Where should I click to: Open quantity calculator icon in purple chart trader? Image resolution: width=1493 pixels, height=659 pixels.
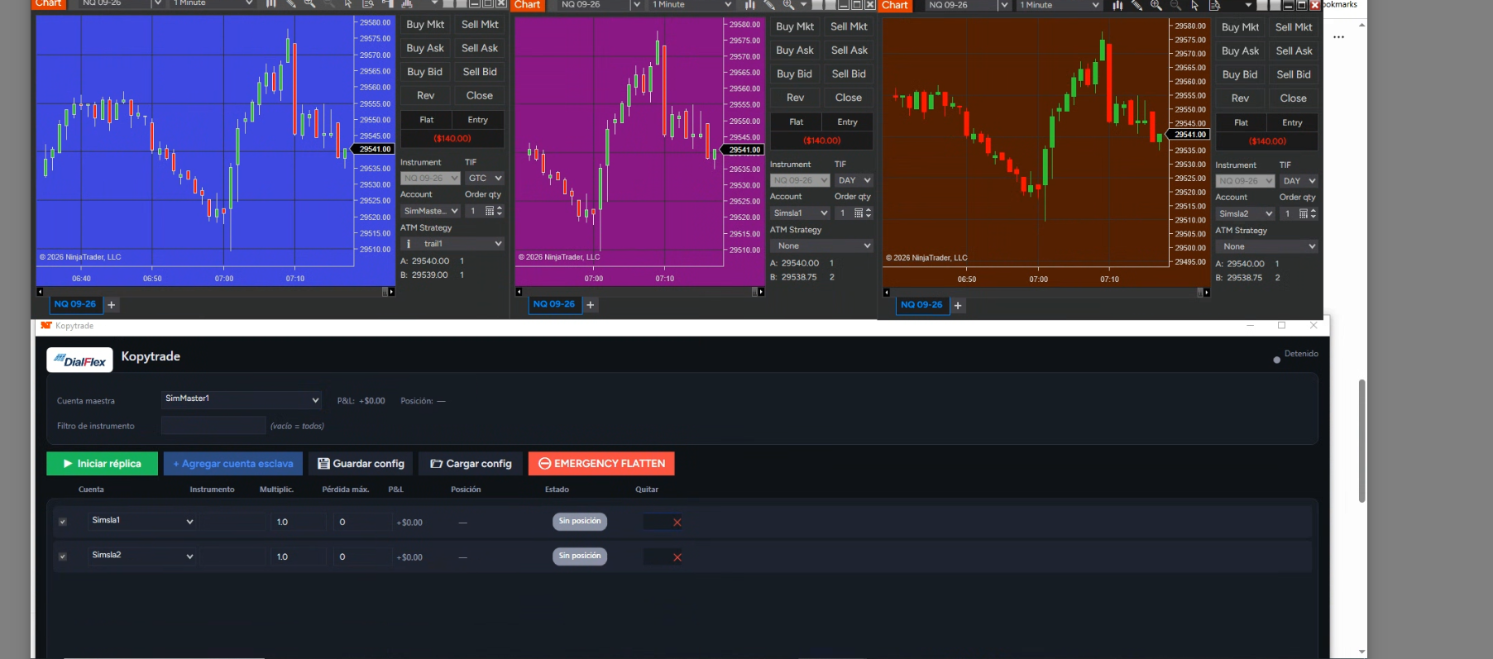click(859, 213)
